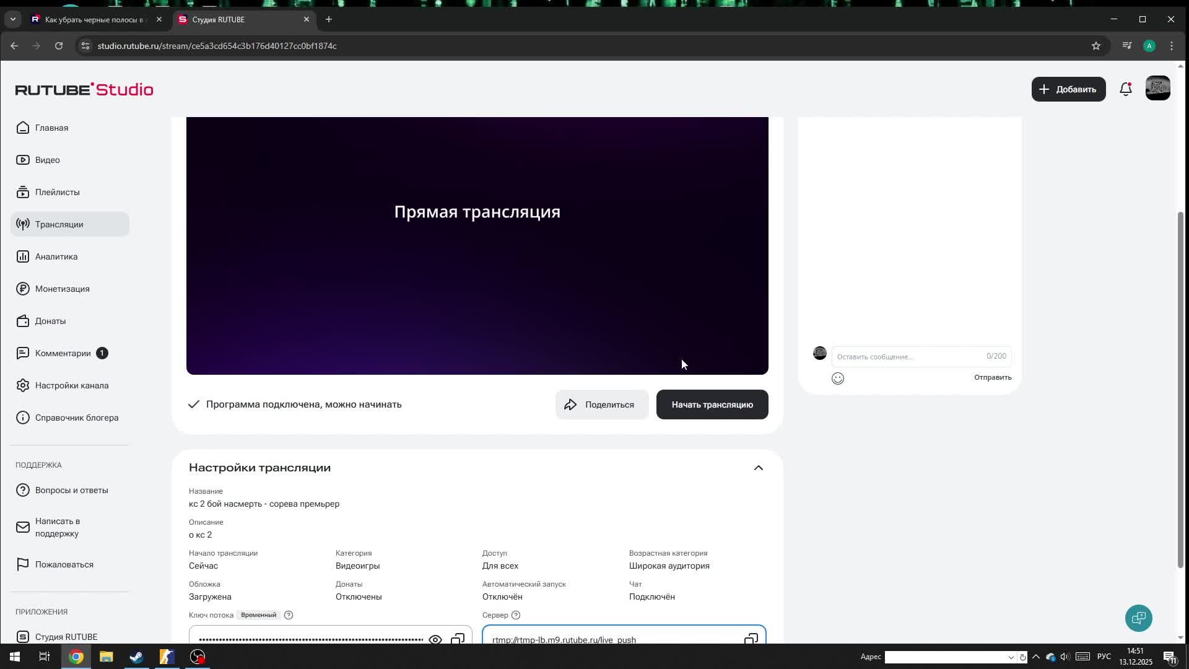Insert an emoji into the chat message
The image size is (1189, 669).
[x=838, y=378]
